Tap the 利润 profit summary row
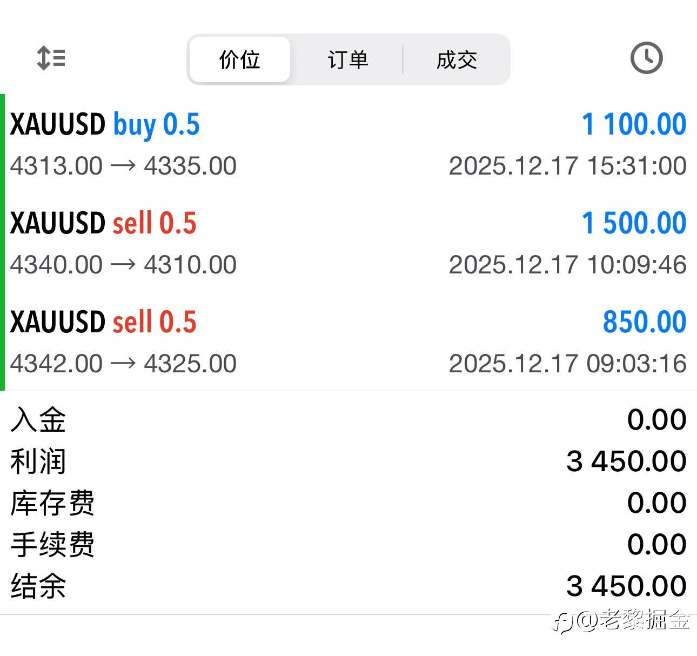The height and width of the screenshot is (656, 697). click(x=348, y=461)
